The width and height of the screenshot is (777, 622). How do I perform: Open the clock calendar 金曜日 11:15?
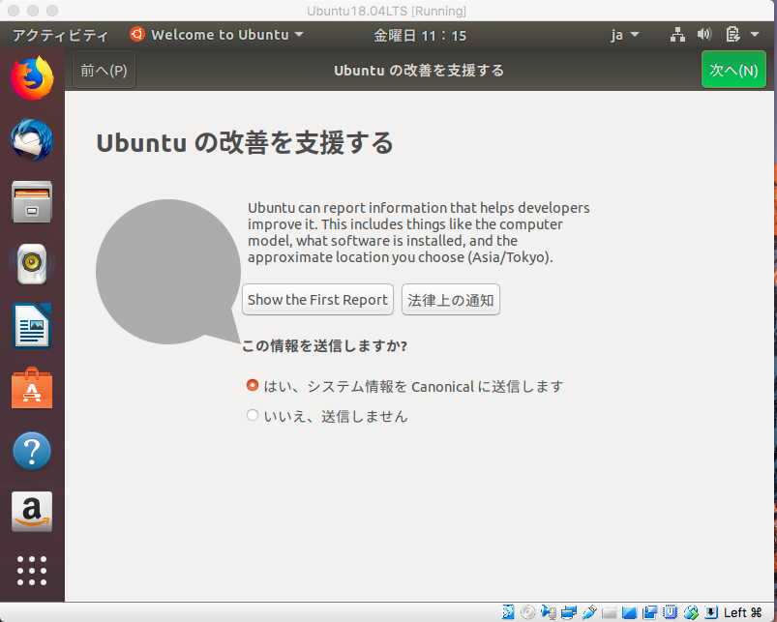click(x=420, y=35)
